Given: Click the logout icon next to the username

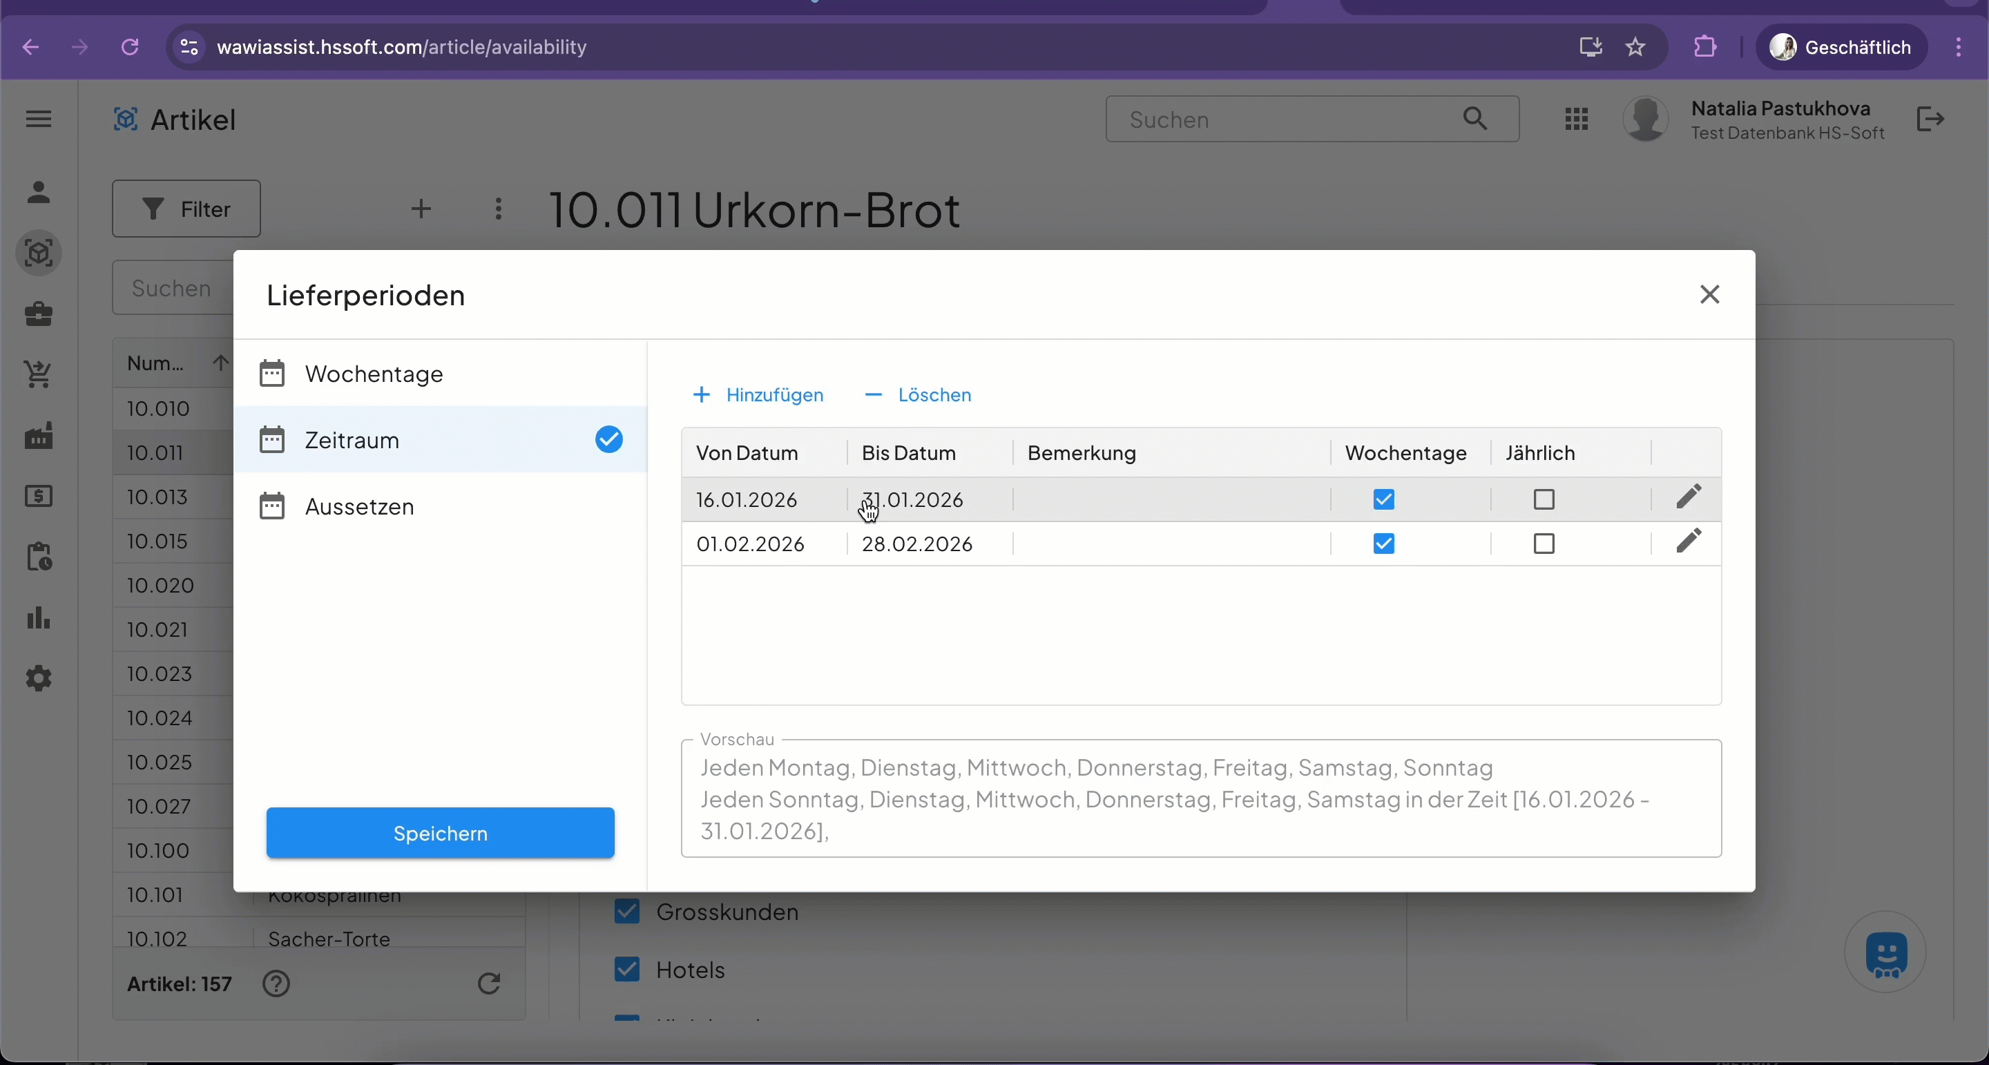Looking at the screenshot, I should [1930, 119].
